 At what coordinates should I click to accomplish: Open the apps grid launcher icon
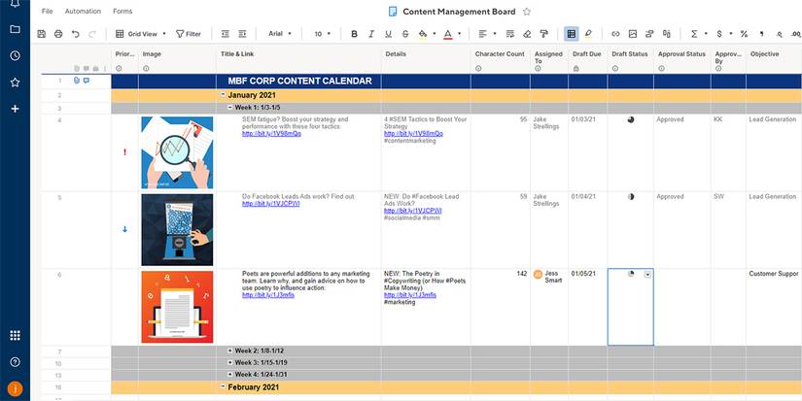(15, 335)
